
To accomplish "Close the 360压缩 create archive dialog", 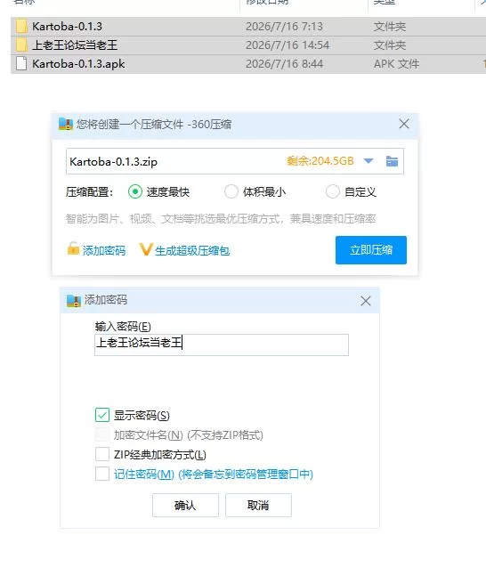I will click(x=404, y=124).
